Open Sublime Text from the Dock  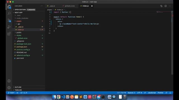[81, 97]
